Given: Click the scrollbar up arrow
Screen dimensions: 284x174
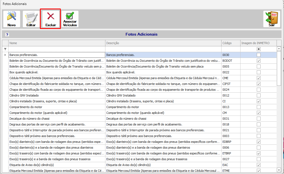Looking at the screenshot, I should (279, 49).
